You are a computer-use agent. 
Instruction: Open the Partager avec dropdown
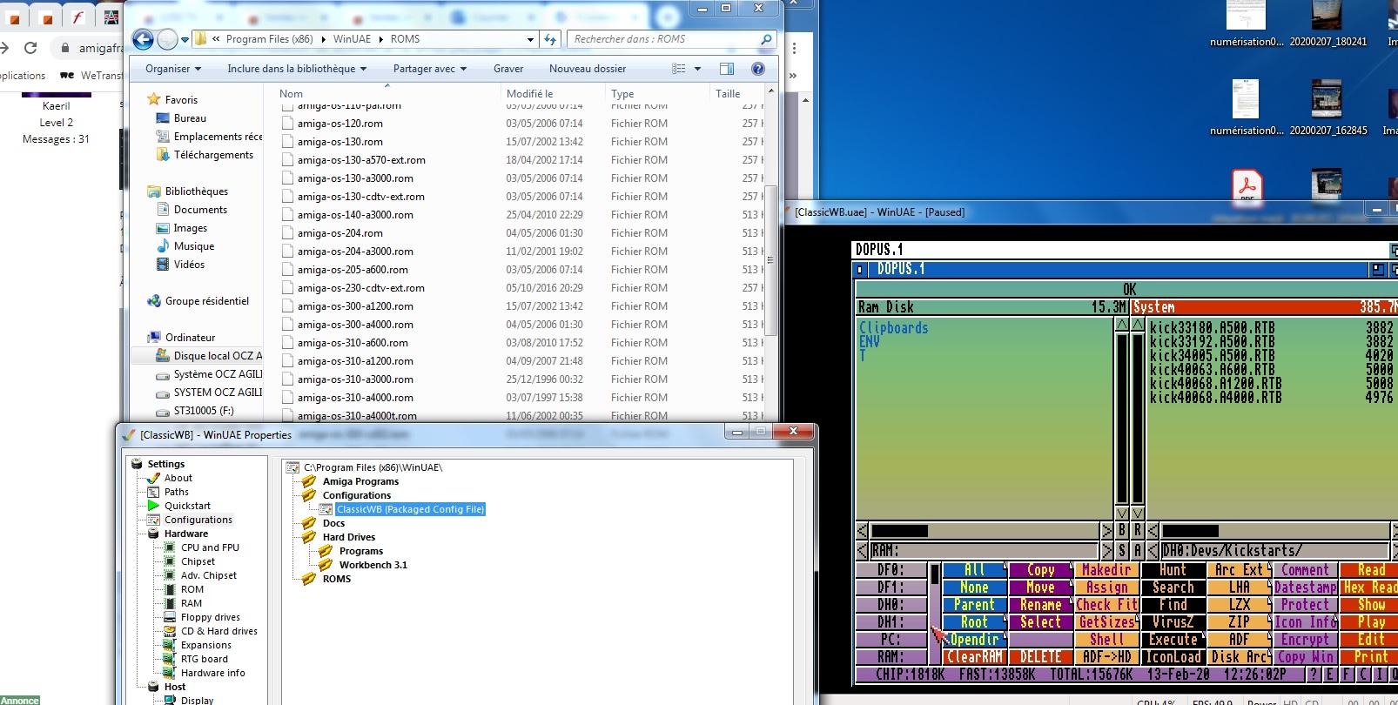(x=430, y=69)
